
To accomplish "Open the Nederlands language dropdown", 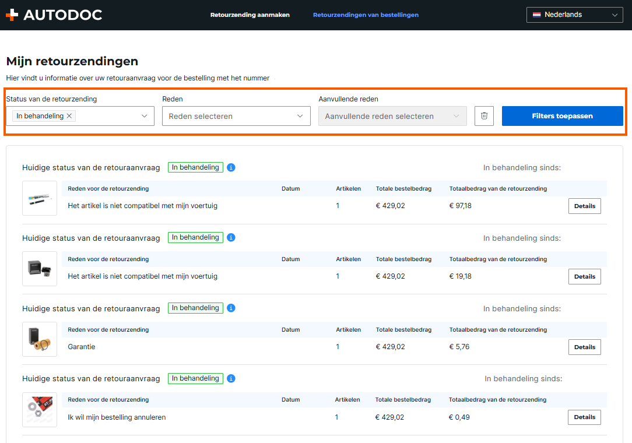I will point(574,15).
